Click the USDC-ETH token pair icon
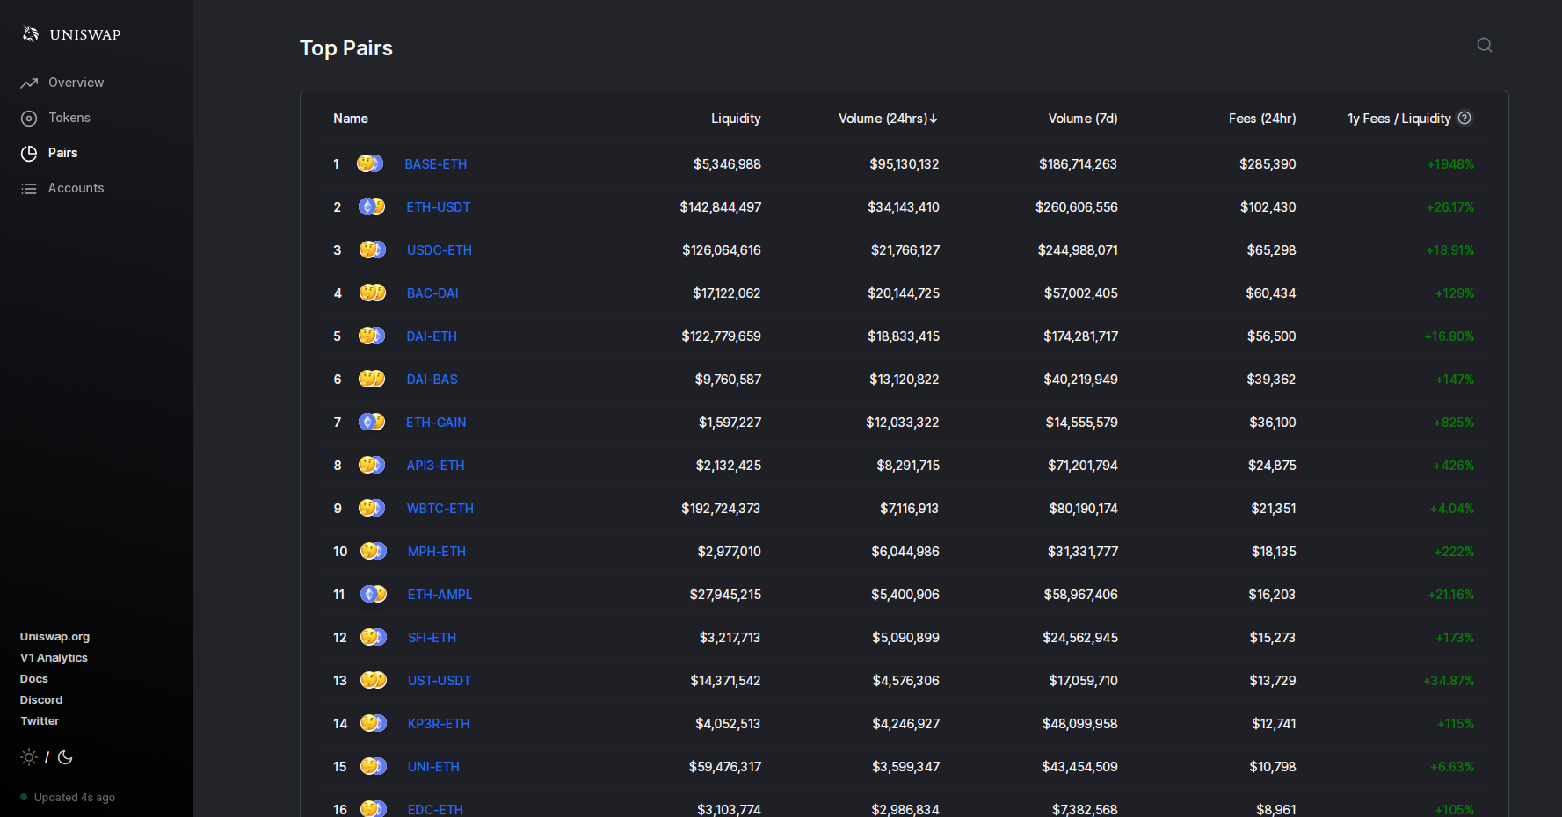Image resolution: width=1562 pixels, height=817 pixels. pyautogui.click(x=373, y=249)
